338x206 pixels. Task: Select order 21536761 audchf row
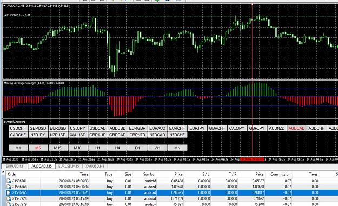click(172, 181)
